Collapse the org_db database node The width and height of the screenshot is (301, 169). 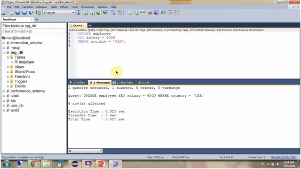pyautogui.click(x=4, y=53)
